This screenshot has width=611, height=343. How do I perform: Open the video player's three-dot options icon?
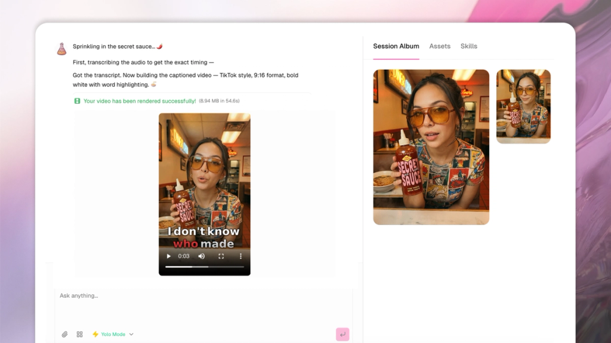(x=240, y=256)
